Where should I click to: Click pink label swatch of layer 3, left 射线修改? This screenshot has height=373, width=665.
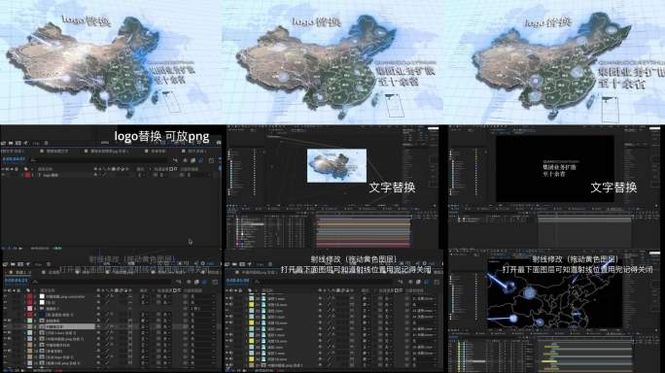[x=30, y=309]
